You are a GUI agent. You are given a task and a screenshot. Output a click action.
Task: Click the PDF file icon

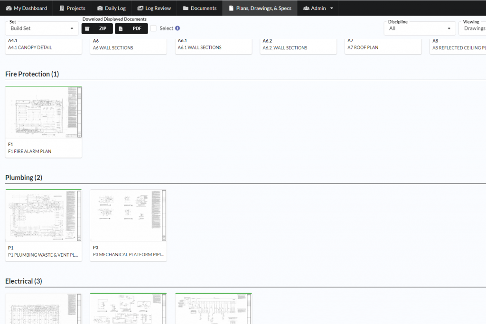pyautogui.click(x=121, y=28)
